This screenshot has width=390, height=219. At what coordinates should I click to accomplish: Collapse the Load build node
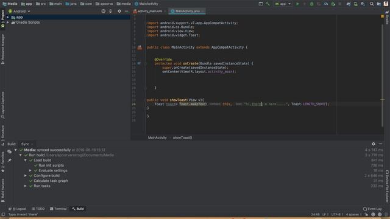[x=26, y=161]
